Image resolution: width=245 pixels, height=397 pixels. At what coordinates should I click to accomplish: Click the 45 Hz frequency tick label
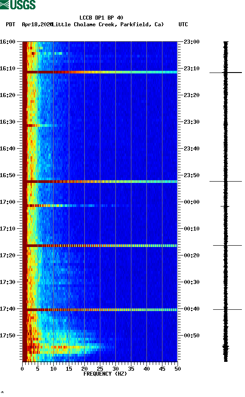point(162,369)
